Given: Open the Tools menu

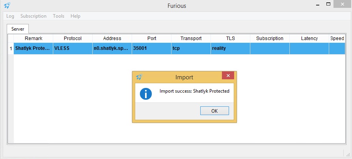Looking at the screenshot, I should pos(58,16).
